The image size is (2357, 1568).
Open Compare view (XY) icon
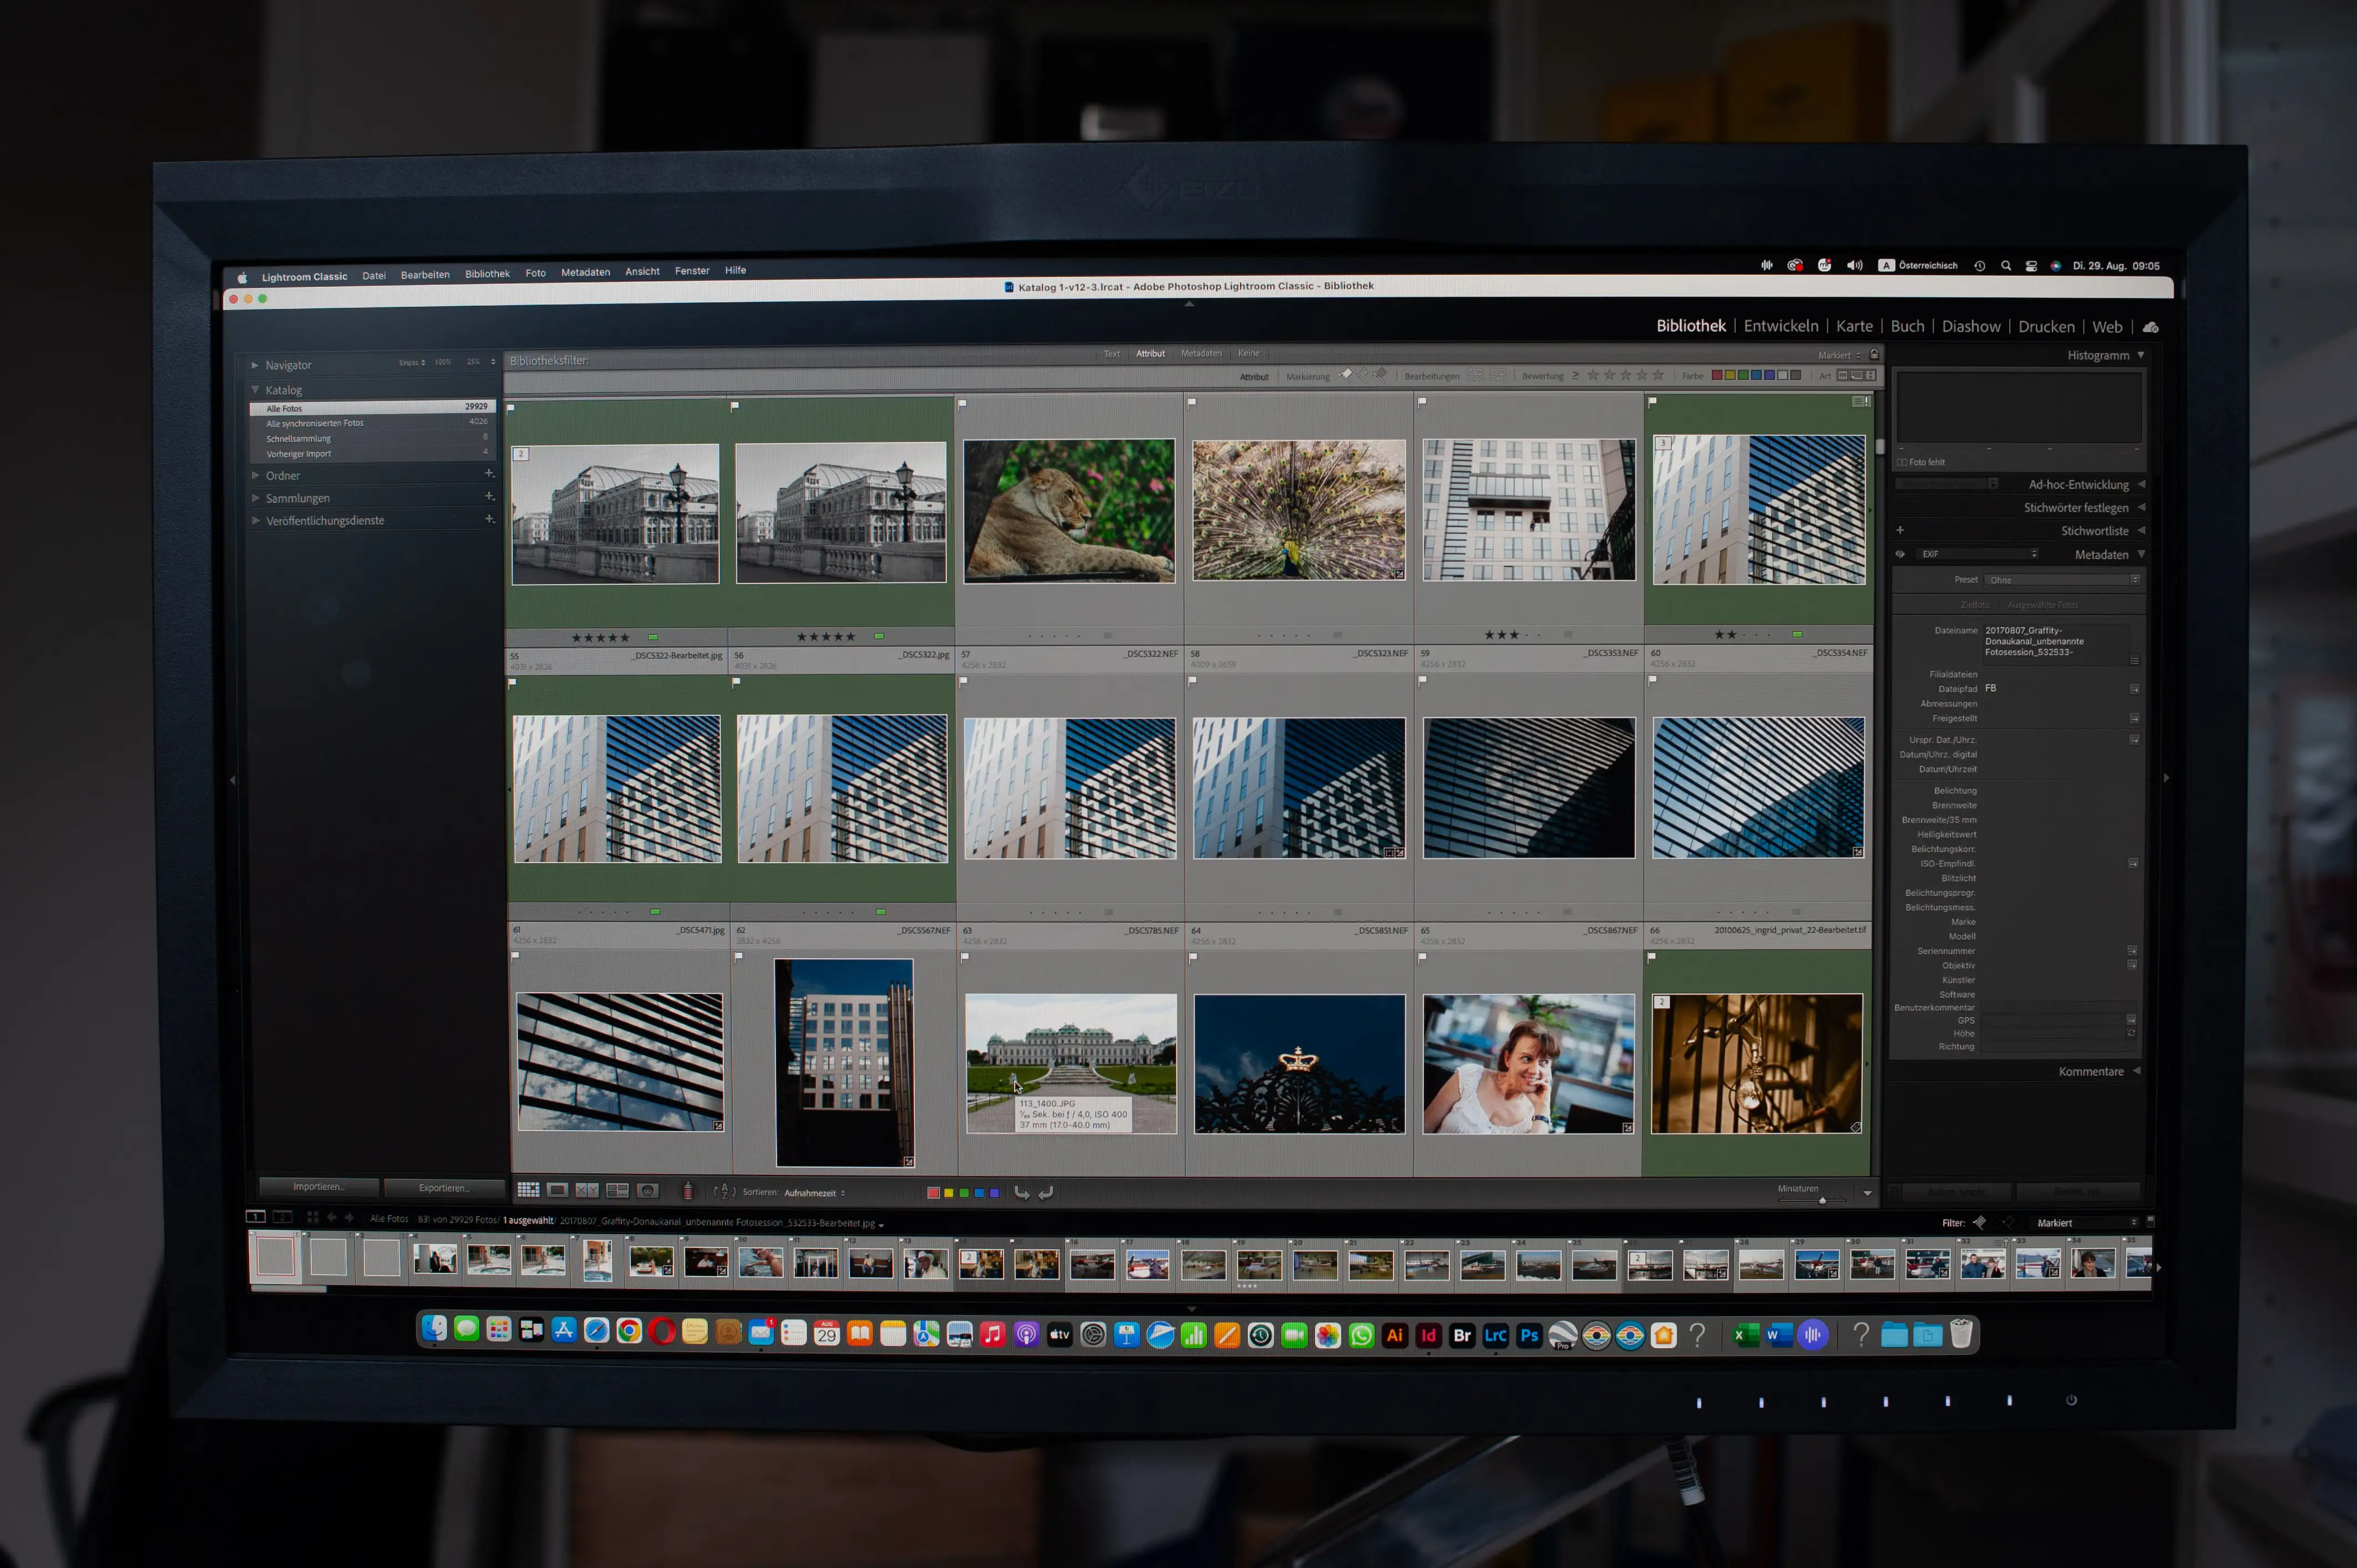587,1190
